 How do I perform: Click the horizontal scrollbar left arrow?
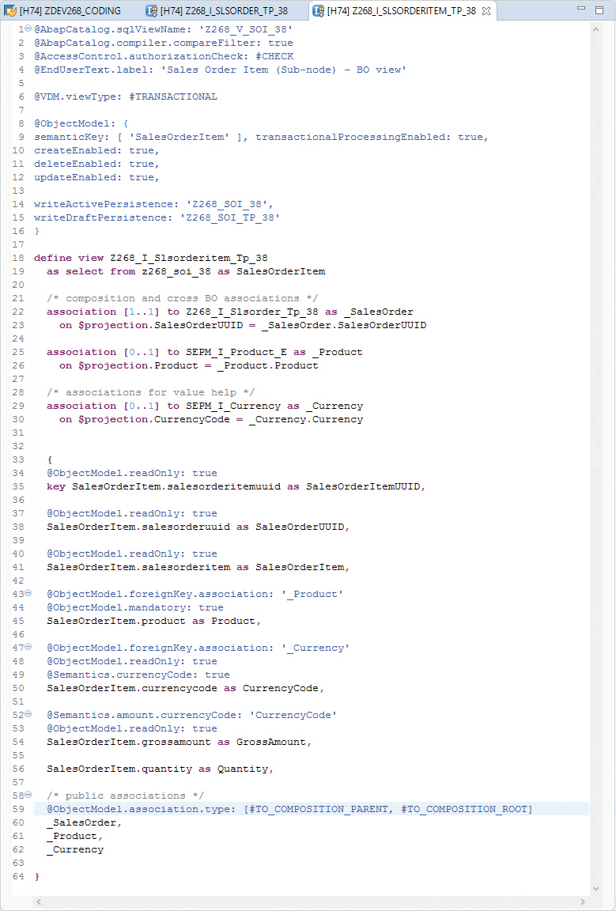point(39,902)
